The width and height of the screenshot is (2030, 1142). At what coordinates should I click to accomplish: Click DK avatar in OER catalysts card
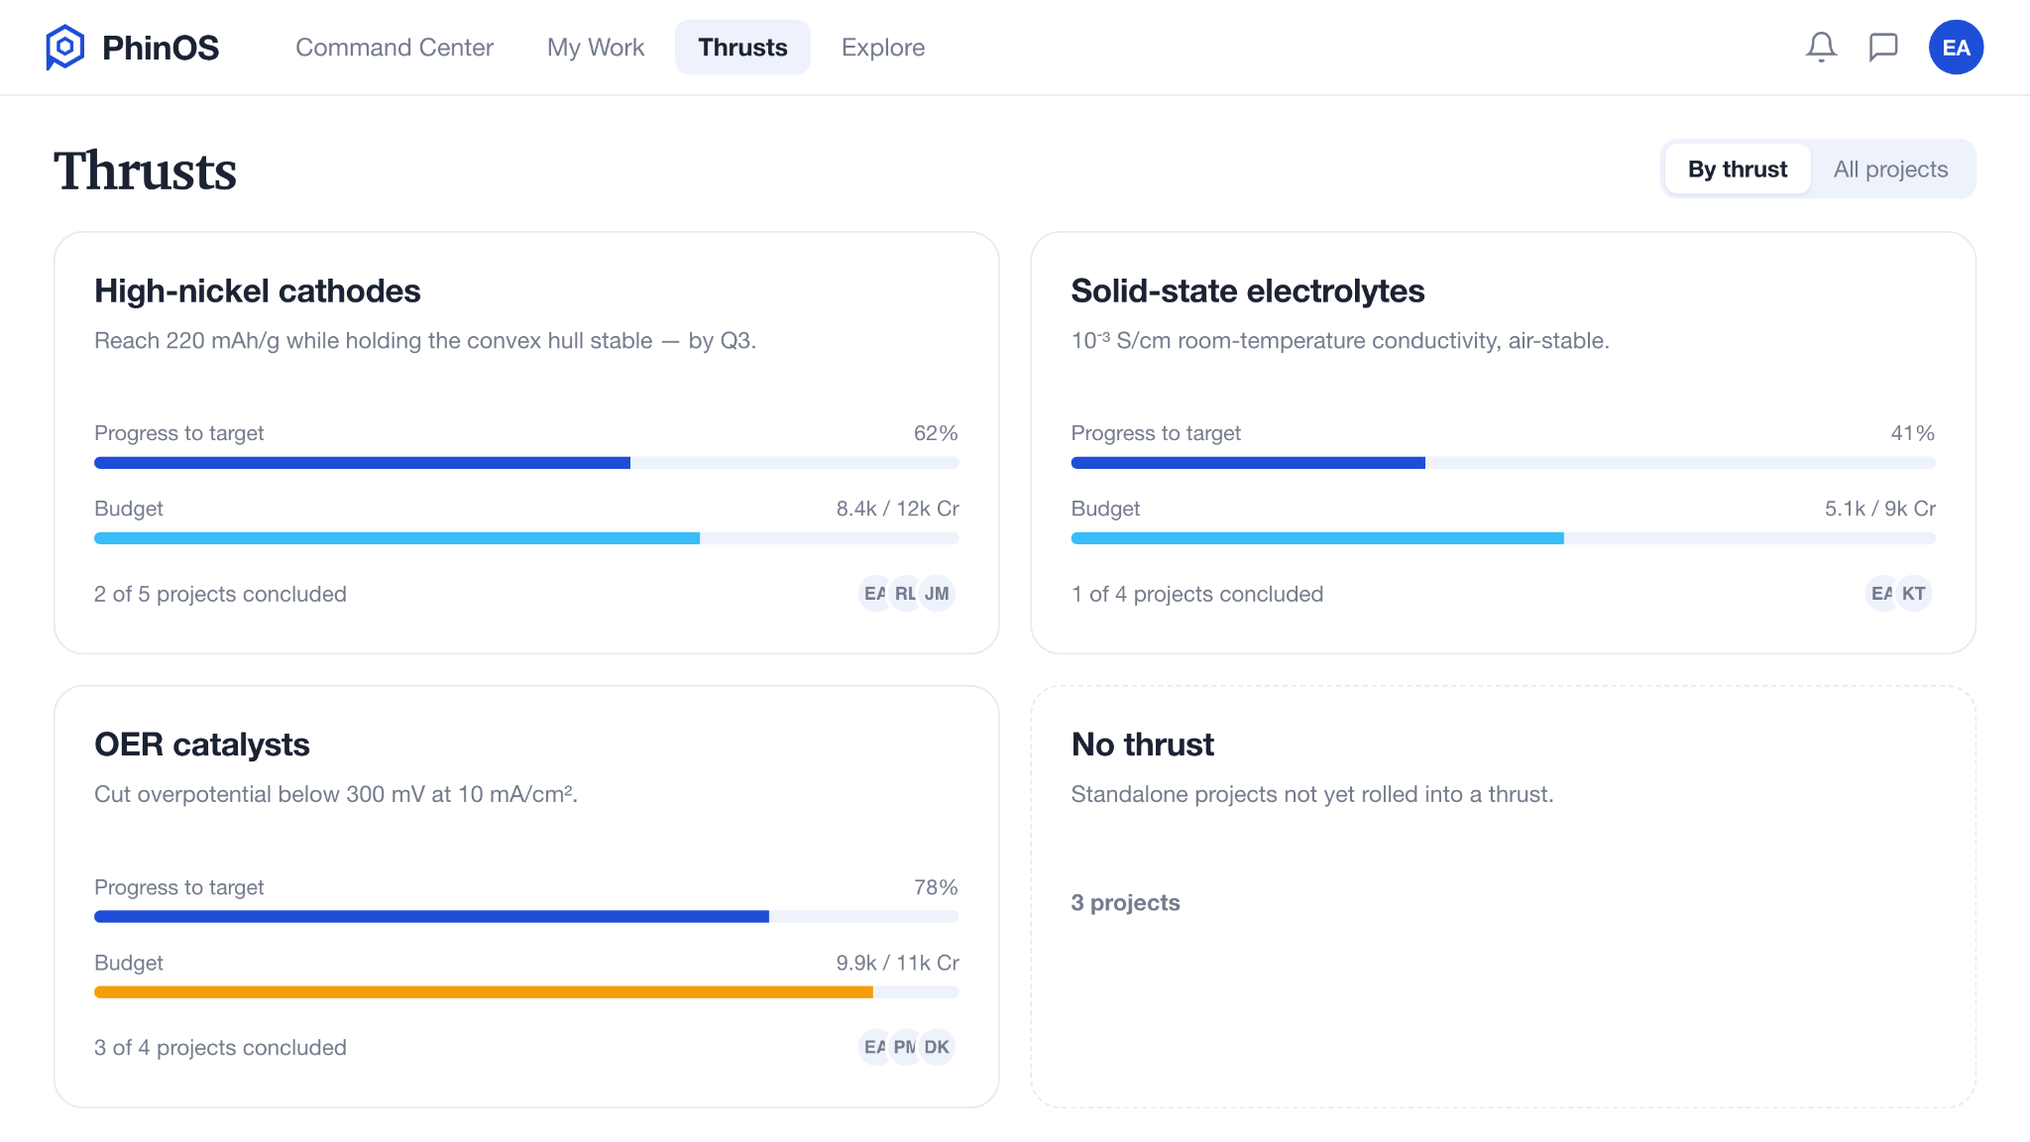coord(937,1048)
